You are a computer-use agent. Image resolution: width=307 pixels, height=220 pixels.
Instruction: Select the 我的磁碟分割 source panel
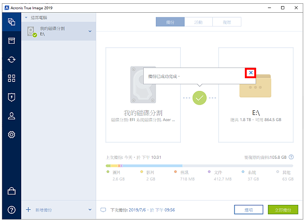pyautogui.click(x=143, y=95)
